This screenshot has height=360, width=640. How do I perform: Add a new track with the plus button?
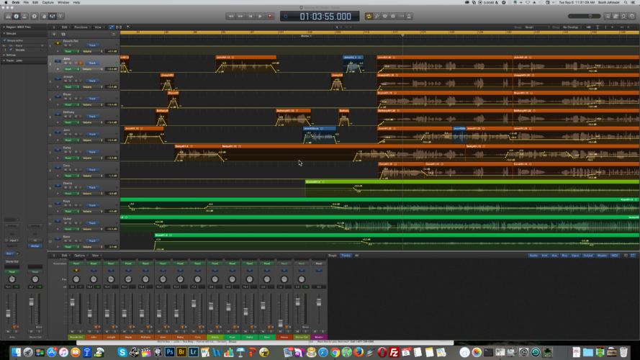pyautogui.click(x=54, y=35)
